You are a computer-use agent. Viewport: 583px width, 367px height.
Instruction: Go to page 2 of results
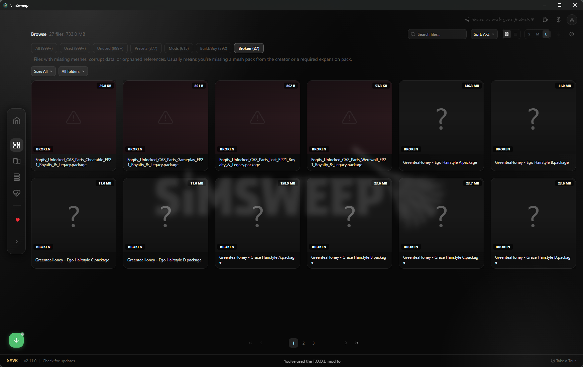(304, 343)
